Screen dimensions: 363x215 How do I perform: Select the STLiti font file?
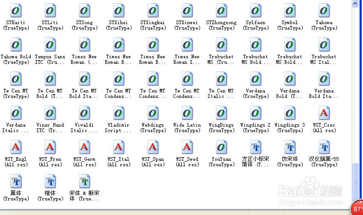point(50,10)
